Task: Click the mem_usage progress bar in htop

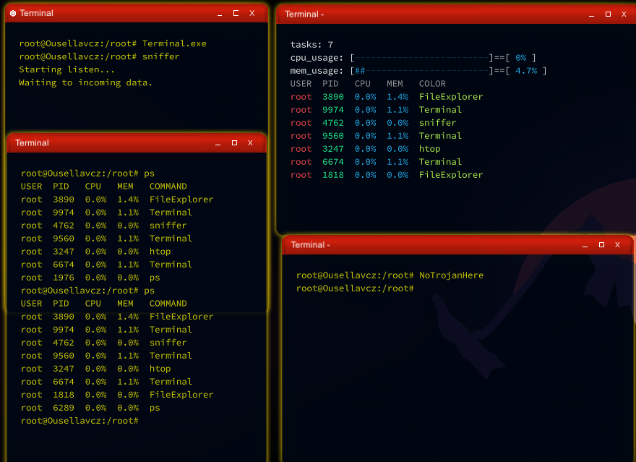Action: pos(422,71)
